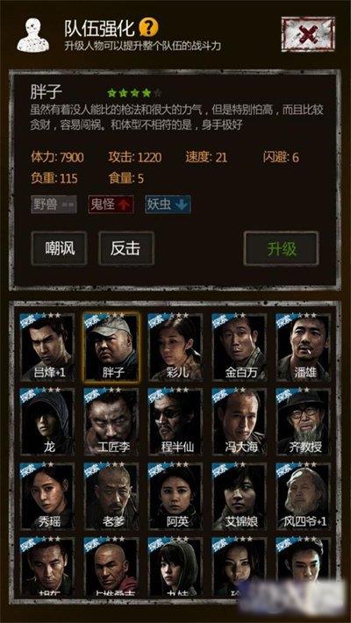This screenshot has width=351, height=623.
Task: Pick the 潘雄 character card
Action: click(304, 347)
